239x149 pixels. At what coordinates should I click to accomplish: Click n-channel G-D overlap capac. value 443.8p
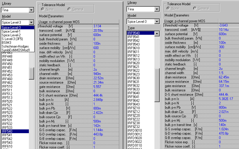coord(98,134)
